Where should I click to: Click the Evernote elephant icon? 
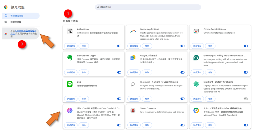[70, 58]
